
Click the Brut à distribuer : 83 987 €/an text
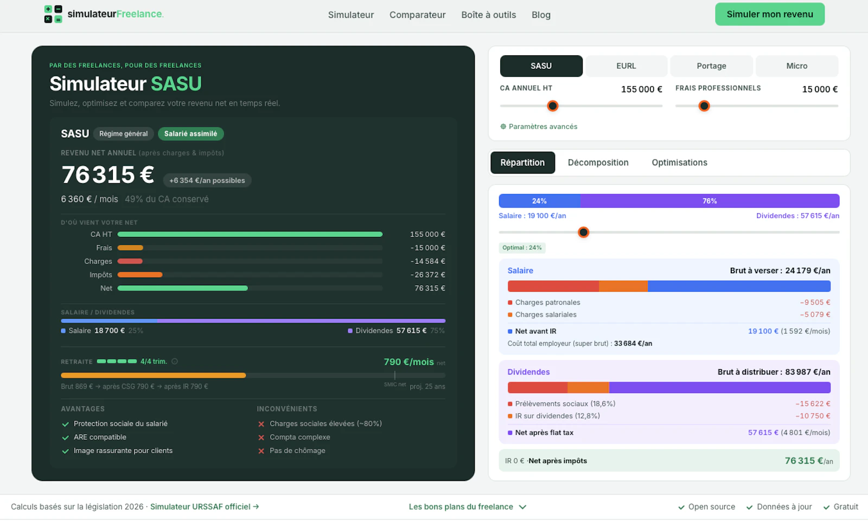point(774,372)
